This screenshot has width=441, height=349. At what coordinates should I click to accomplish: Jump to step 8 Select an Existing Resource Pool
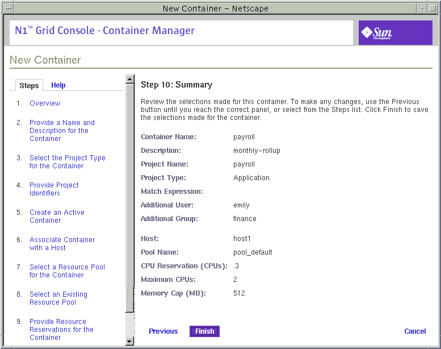click(x=58, y=298)
